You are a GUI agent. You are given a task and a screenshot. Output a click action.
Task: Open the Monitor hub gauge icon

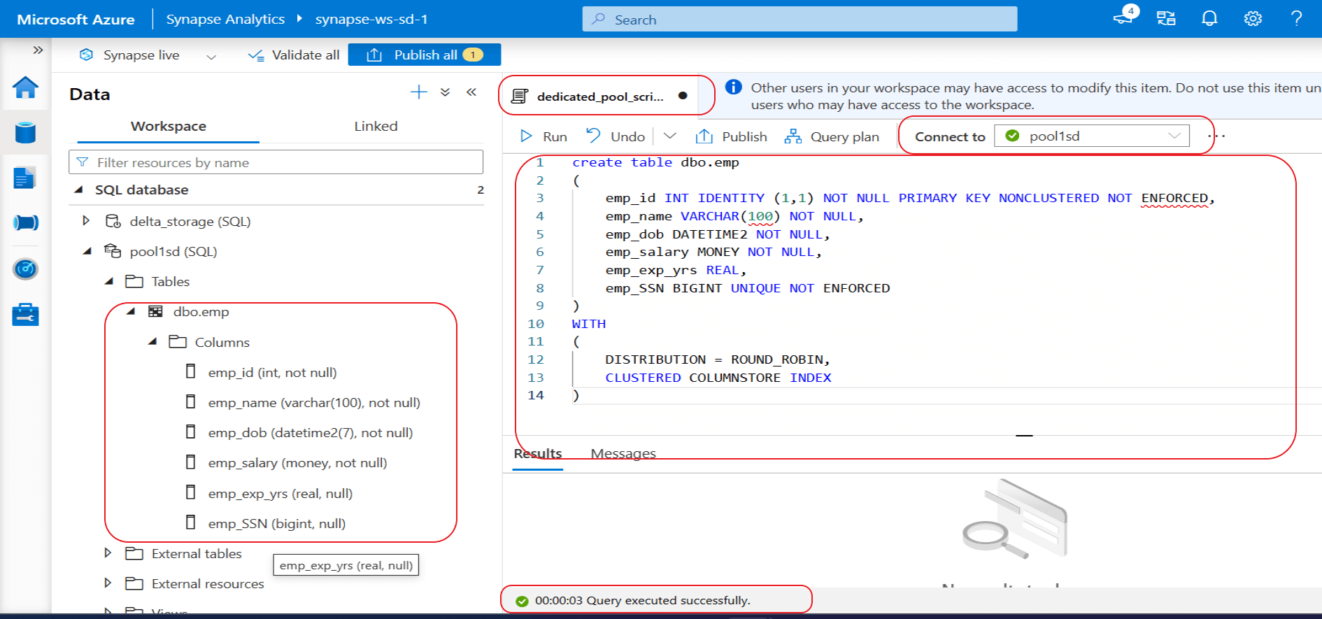[25, 269]
